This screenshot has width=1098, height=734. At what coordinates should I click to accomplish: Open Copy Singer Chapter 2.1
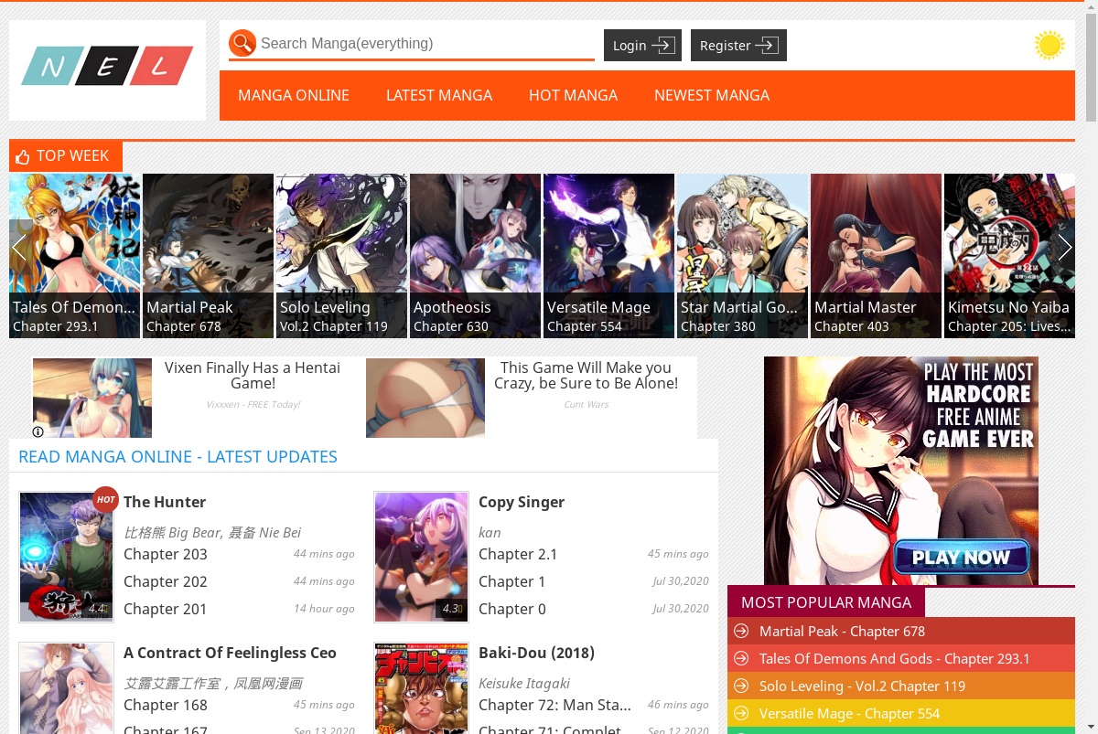518,554
